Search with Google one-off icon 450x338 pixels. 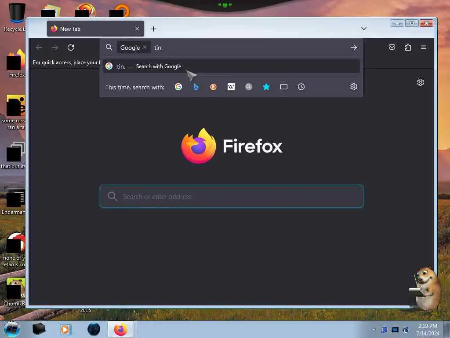click(x=178, y=87)
